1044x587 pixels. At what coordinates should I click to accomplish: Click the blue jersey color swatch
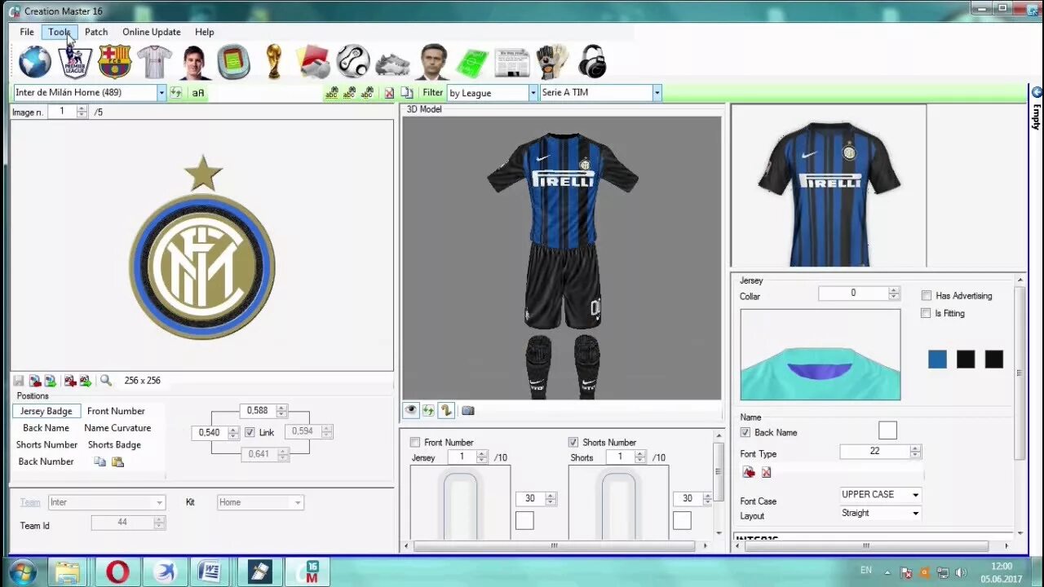tap(937, 359)
